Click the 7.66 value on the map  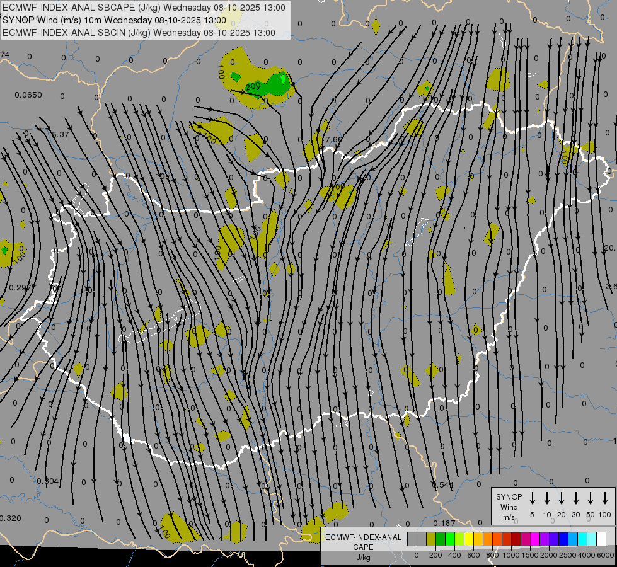pos(334,139)
